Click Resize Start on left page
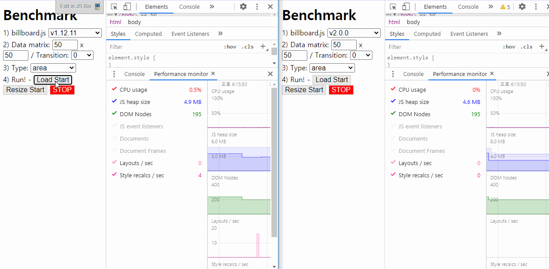549x269 pixels. coord(25,90)
